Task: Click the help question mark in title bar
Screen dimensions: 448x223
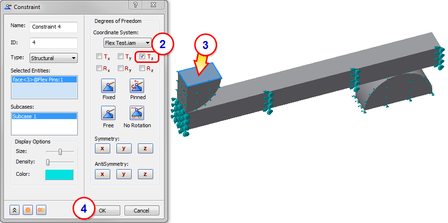Action: 135,5
